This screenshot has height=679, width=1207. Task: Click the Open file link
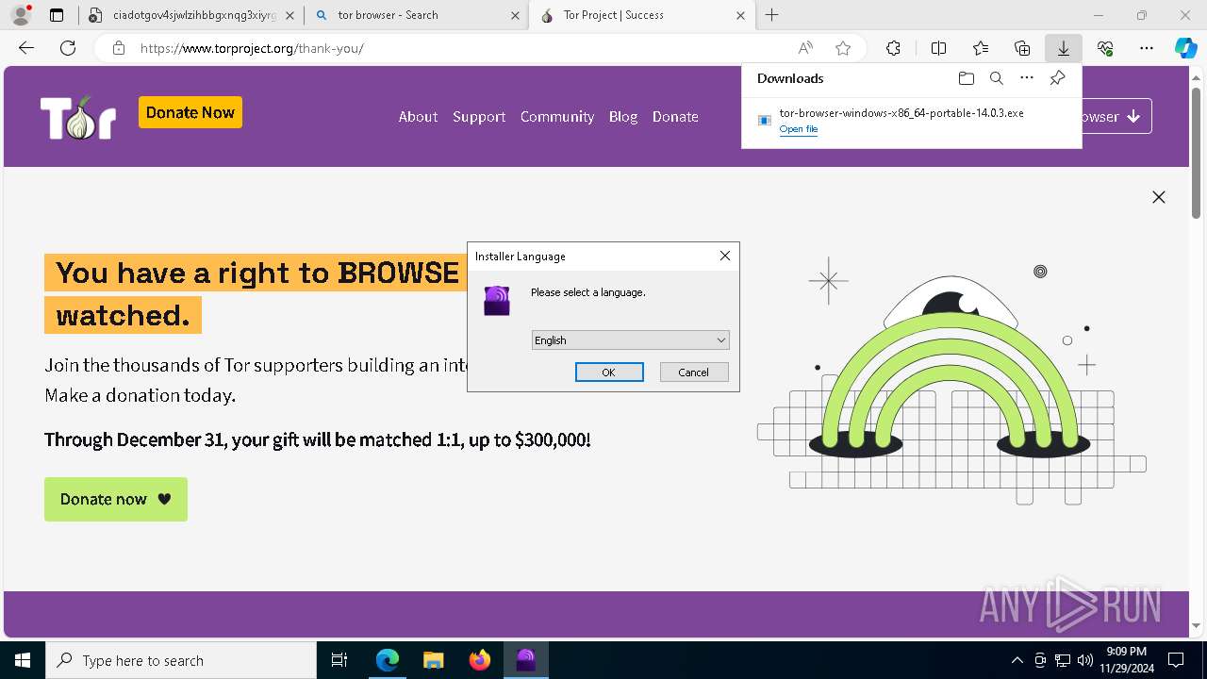point(799,129)
